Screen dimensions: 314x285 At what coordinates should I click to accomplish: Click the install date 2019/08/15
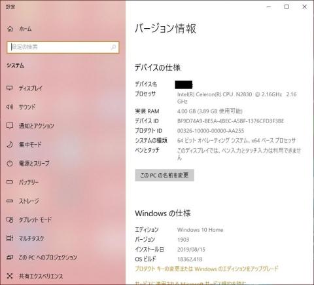(x=191, y=250)
